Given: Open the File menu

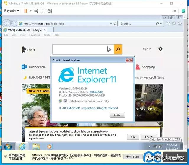Looking at the screenshot, I should [x=6, y=35].
